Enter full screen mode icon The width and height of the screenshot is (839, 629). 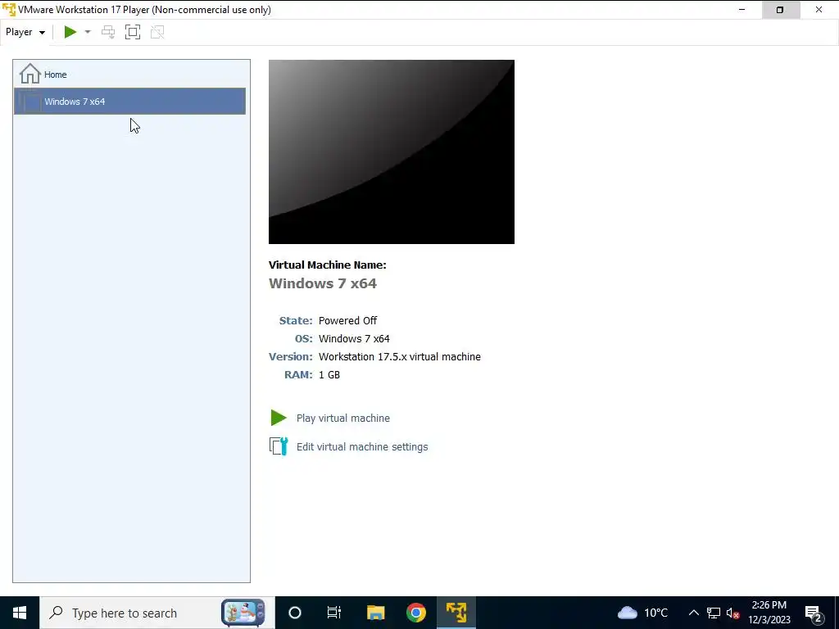(x=133, y=32)
